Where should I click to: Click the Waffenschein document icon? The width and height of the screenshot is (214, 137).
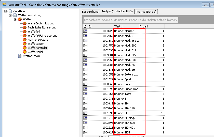(x=20, y=56)
